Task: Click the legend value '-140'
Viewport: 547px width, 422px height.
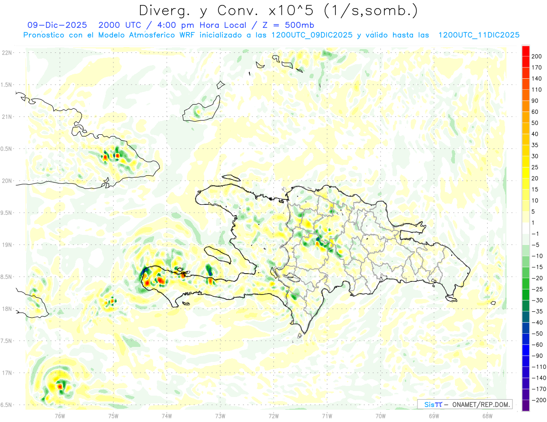Action: pos(538,378)
